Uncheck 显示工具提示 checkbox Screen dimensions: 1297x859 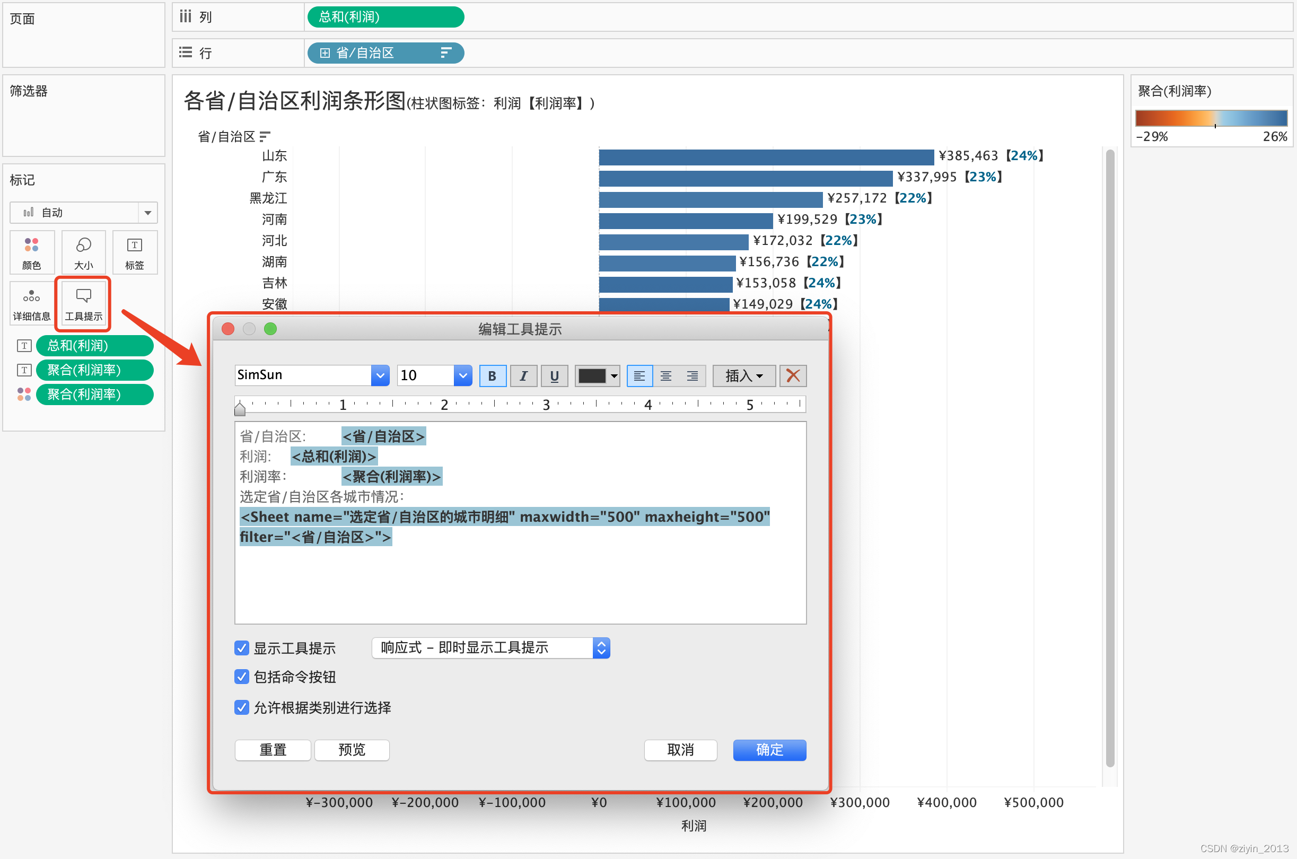[x=242, y=648]
